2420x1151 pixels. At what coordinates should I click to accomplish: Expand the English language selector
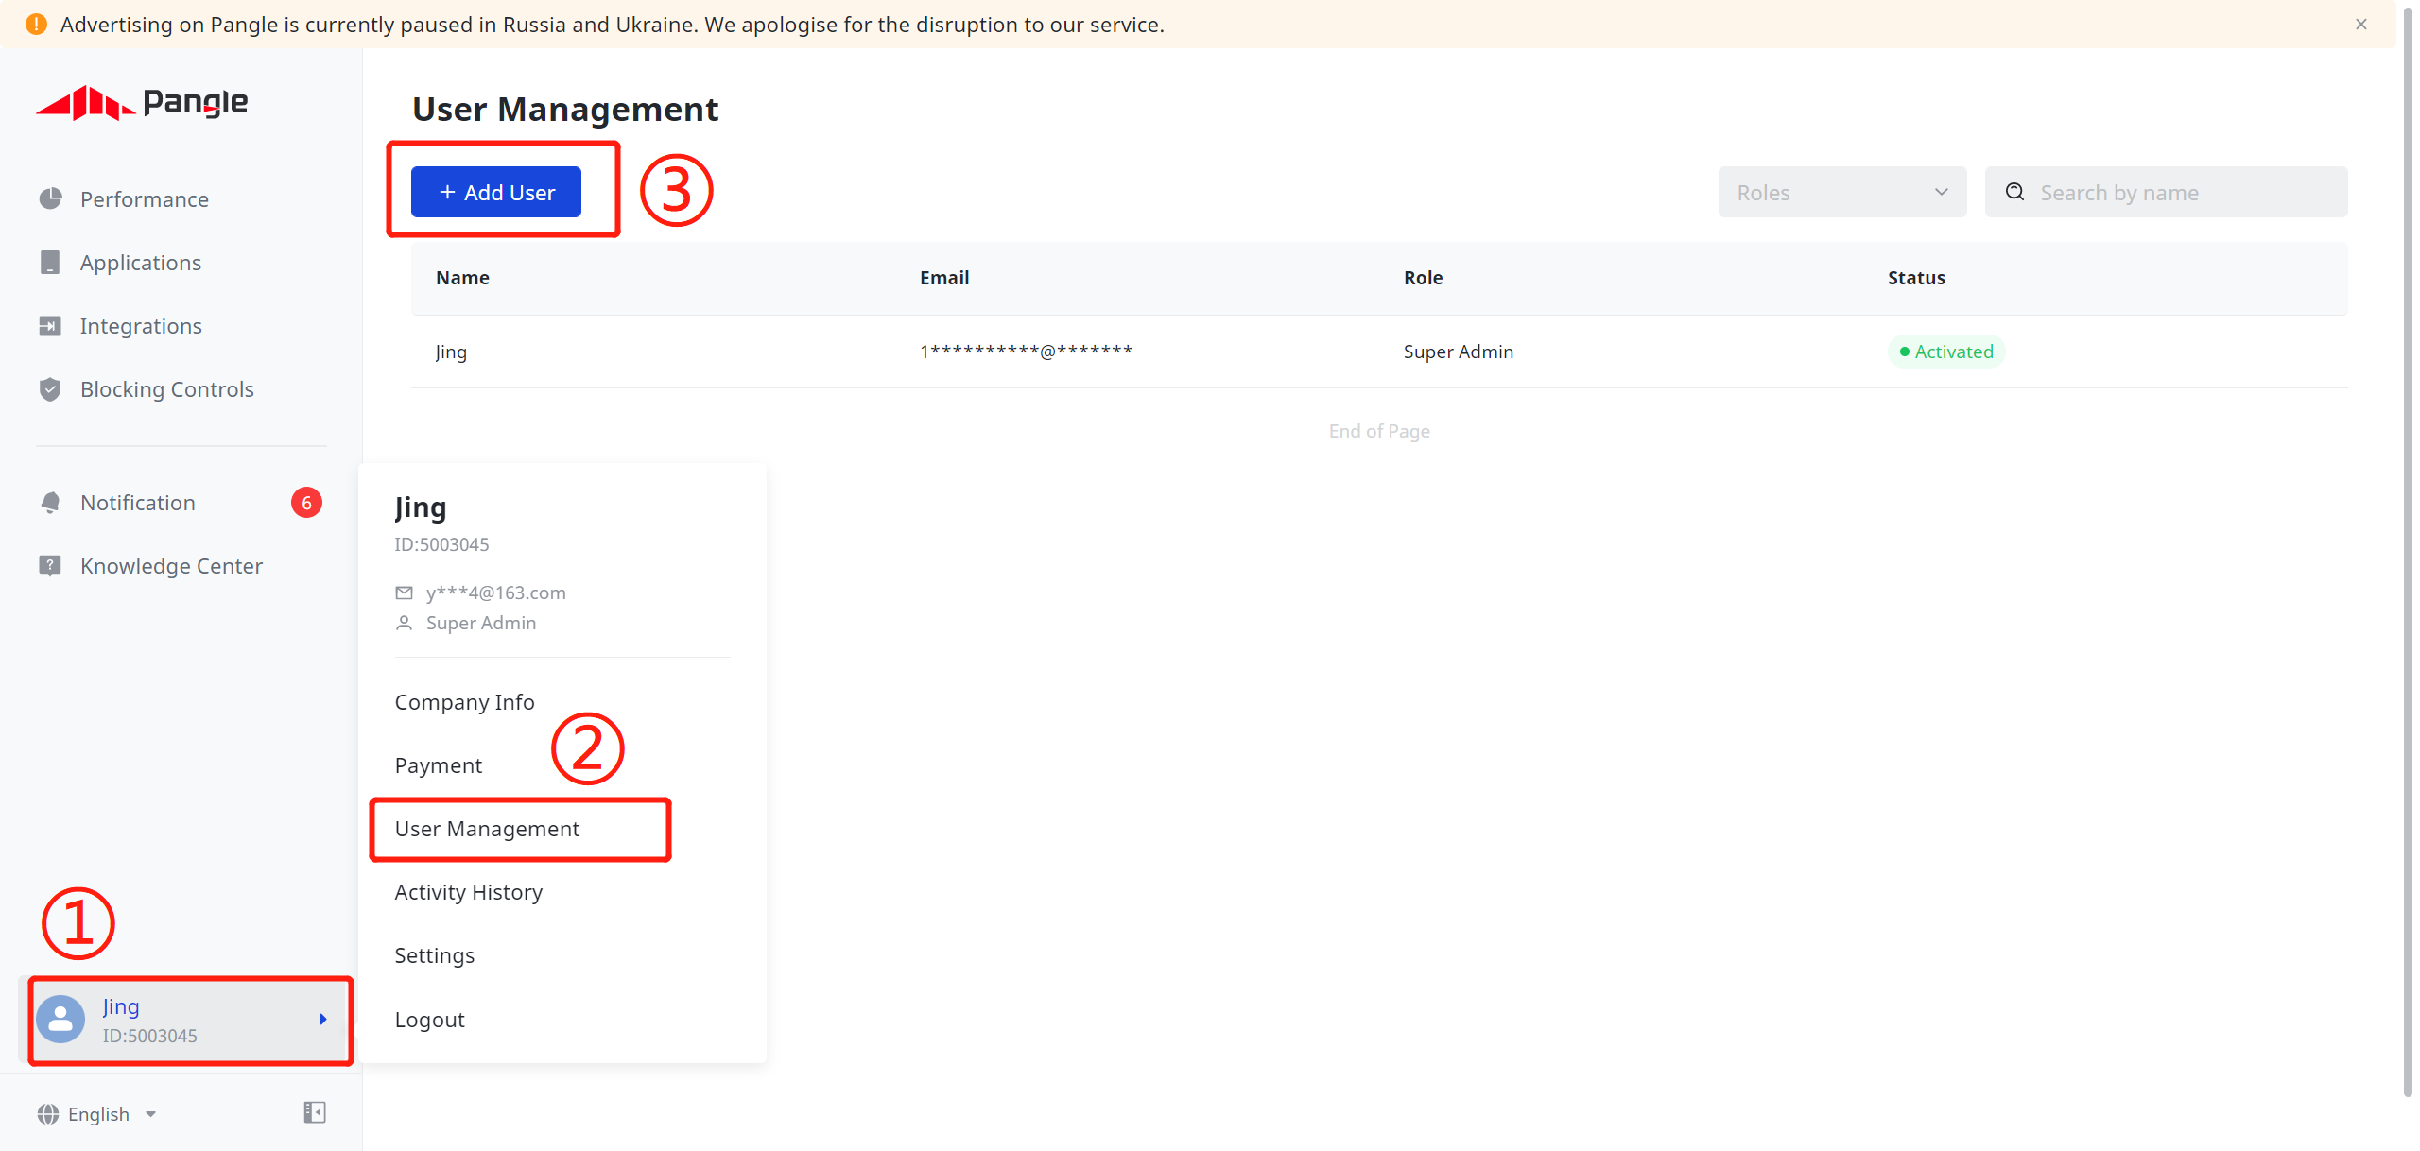coord(97,1114)
